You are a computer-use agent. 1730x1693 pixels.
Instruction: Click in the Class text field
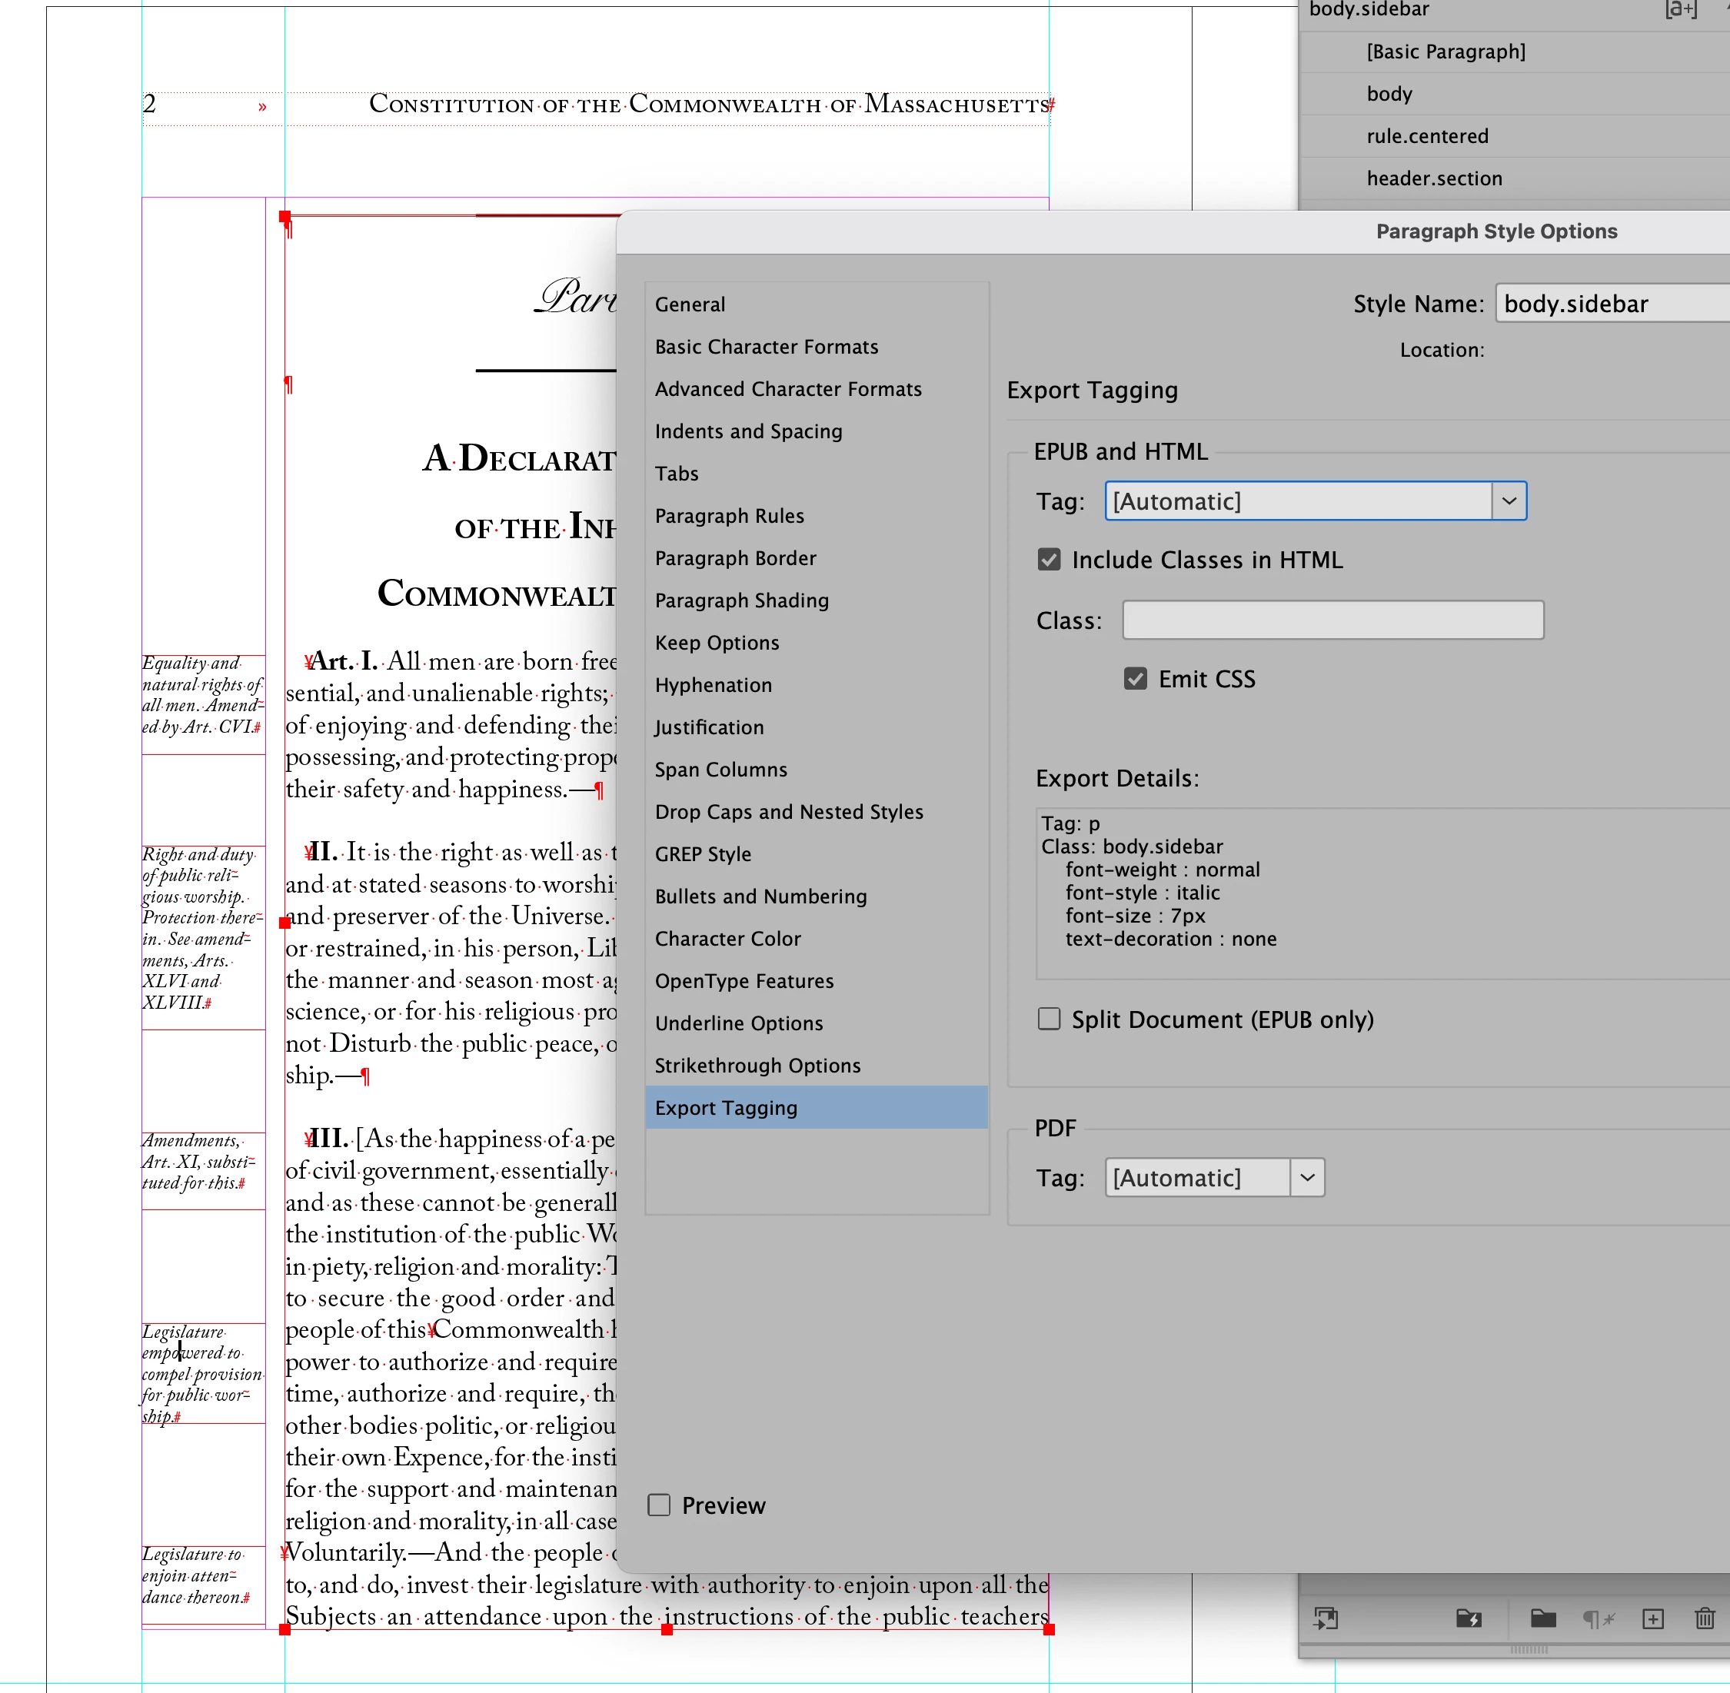click(1332, 620)
